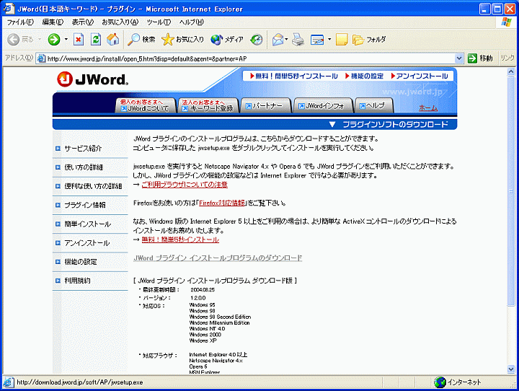Open the History toolbar icon
Screen dimensions: 519x391
pyautogui.click(x=257, y=40)
